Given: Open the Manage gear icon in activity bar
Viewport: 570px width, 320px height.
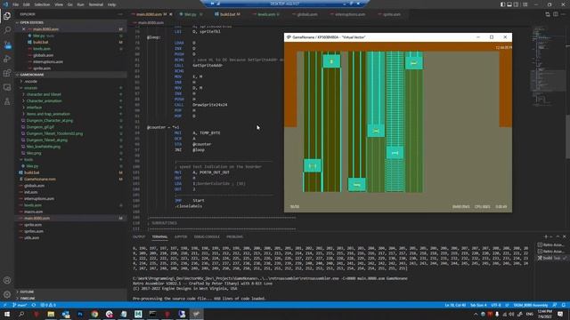Looking at the screenshot, I should pyautogui.click(x=7, y=294).
